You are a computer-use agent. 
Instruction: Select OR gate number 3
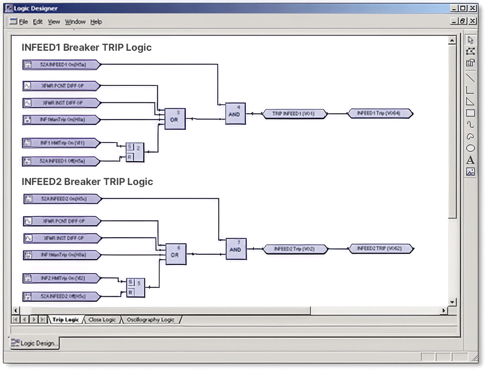[x=175, y=119]
